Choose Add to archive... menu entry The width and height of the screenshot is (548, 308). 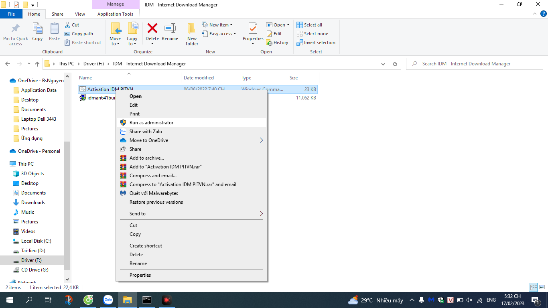[192, 158]
